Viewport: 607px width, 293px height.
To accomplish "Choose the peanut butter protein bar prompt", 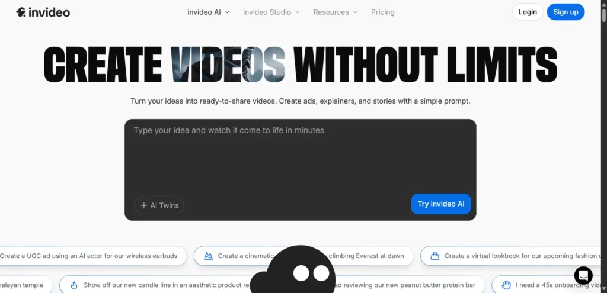I will click(409, 285).
